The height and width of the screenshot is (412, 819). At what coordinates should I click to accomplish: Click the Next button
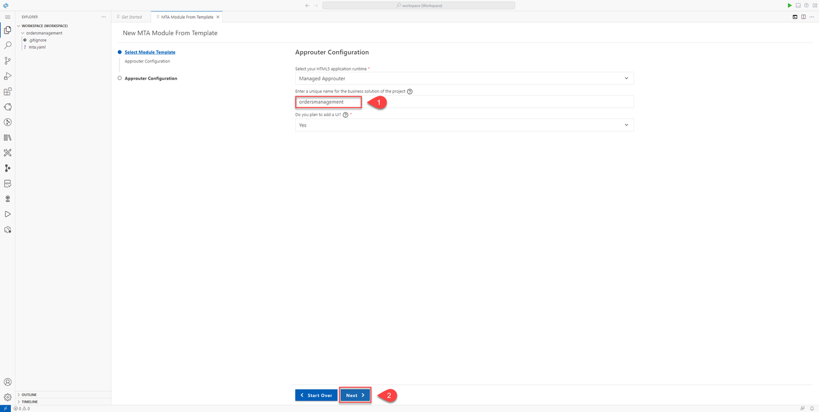pos(355,396)
